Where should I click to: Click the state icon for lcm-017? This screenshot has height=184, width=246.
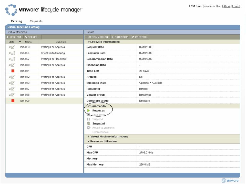12,89
